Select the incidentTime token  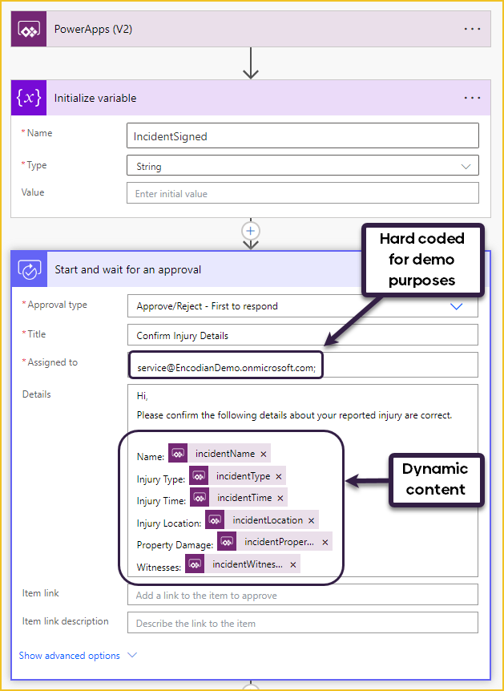[239, 498]
